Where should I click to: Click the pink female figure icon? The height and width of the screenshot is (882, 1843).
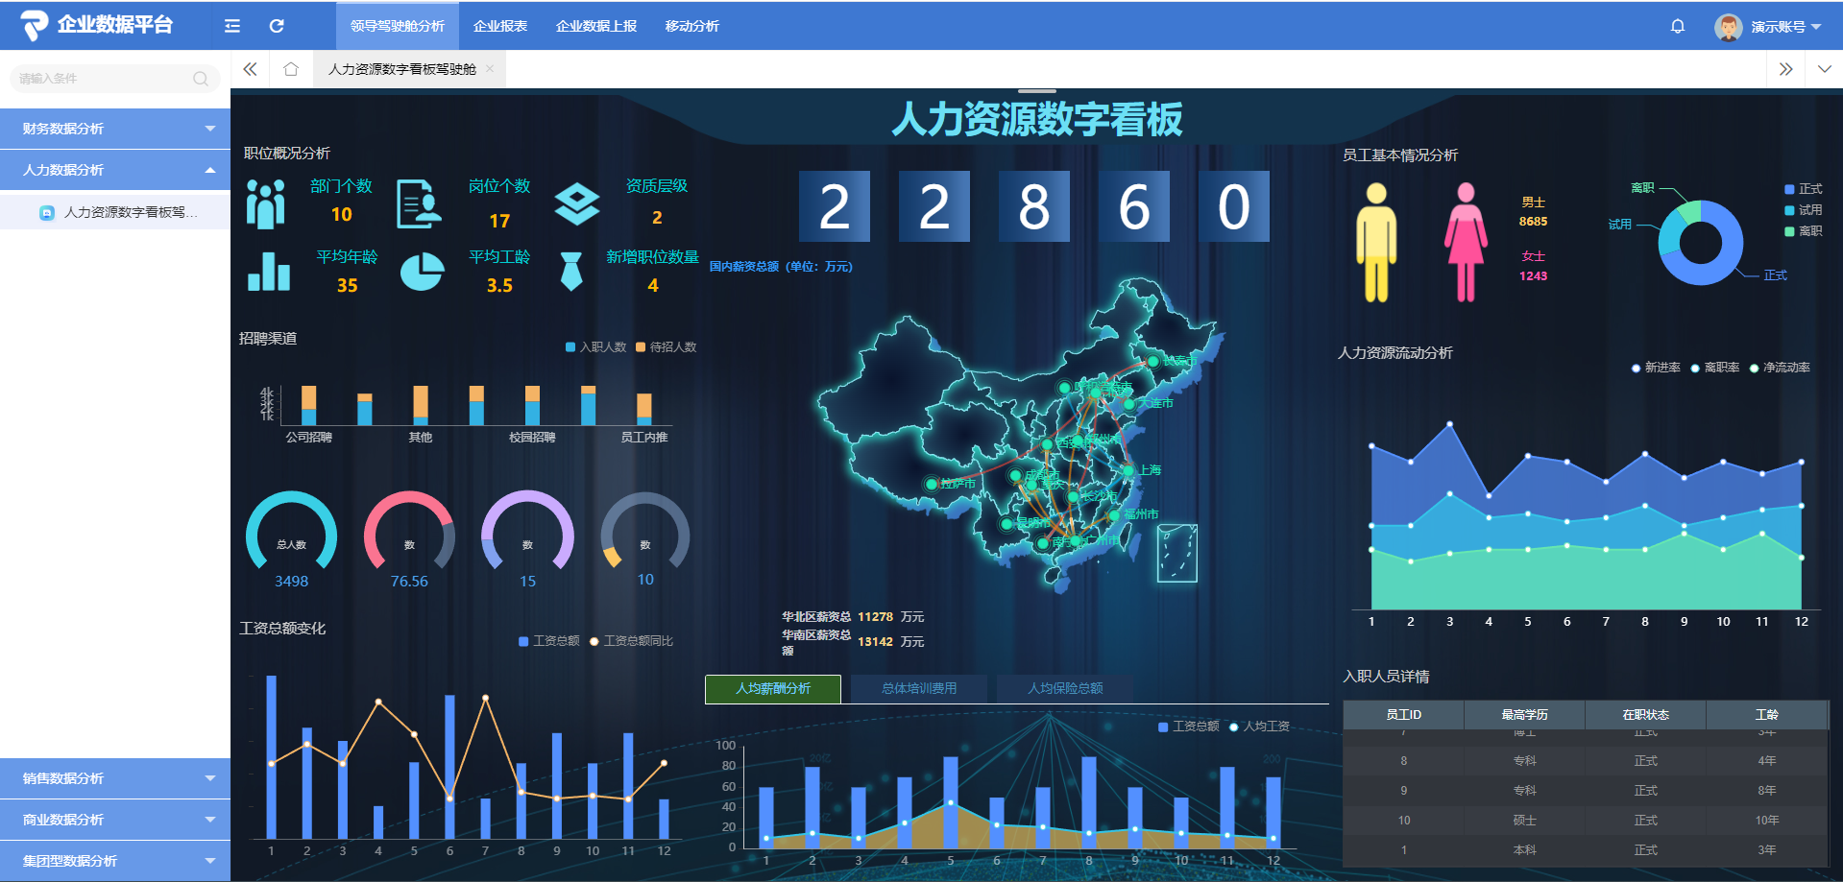pyautogui.click(x=1466, y=242)
